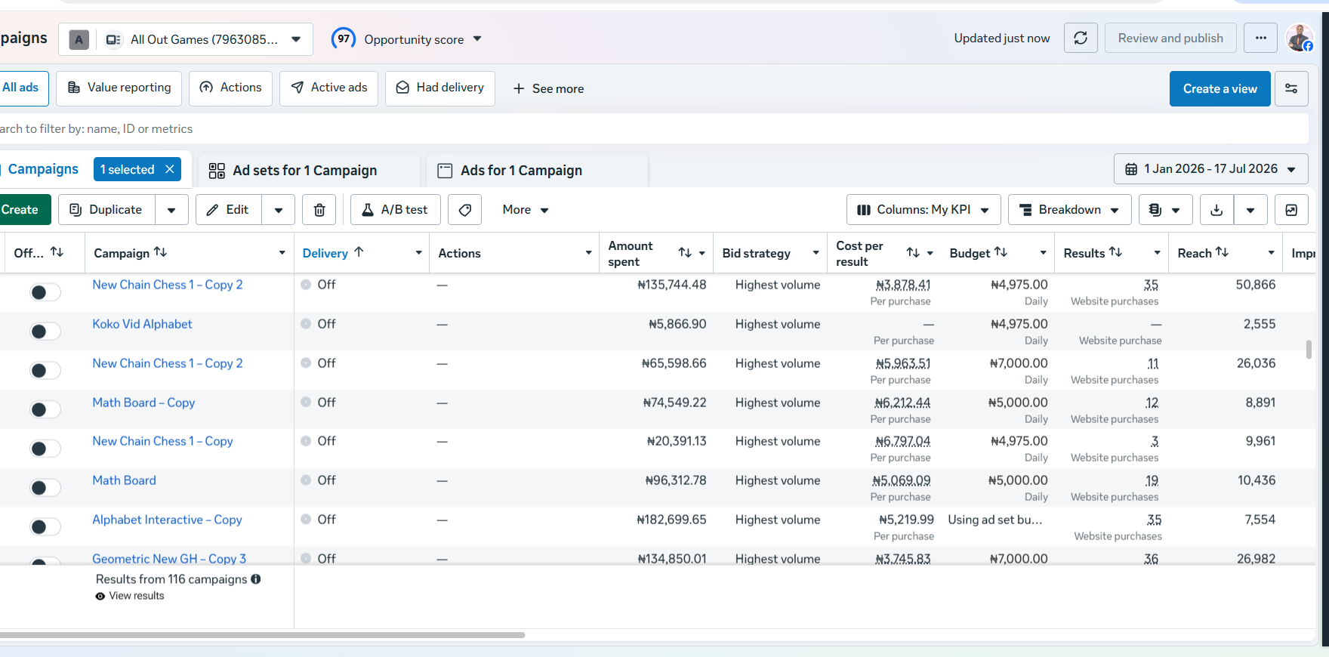
Task: Open the Delivery column options arrow
Action: pos(418,253)
